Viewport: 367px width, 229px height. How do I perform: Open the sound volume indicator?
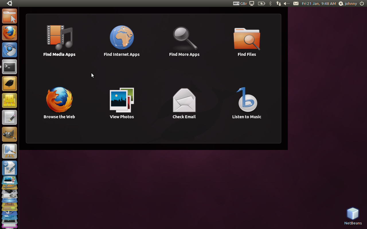(287, 3)
